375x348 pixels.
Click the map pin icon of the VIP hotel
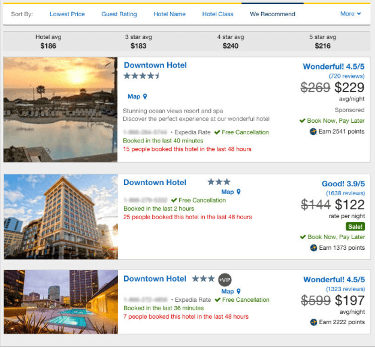[x=238, y=291]
